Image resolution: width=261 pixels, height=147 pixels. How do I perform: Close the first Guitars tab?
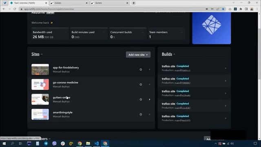pyautogui.click(x=86, y=3)
